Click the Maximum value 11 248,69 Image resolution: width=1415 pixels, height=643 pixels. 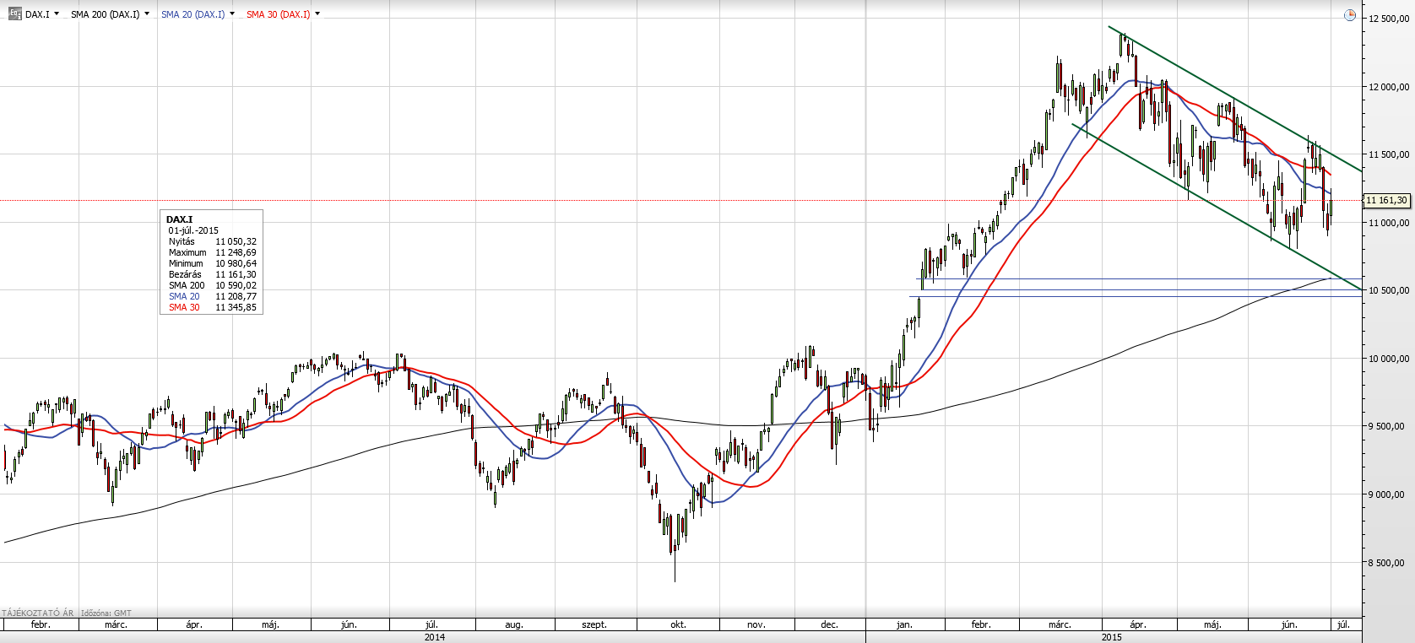[236, 252]
